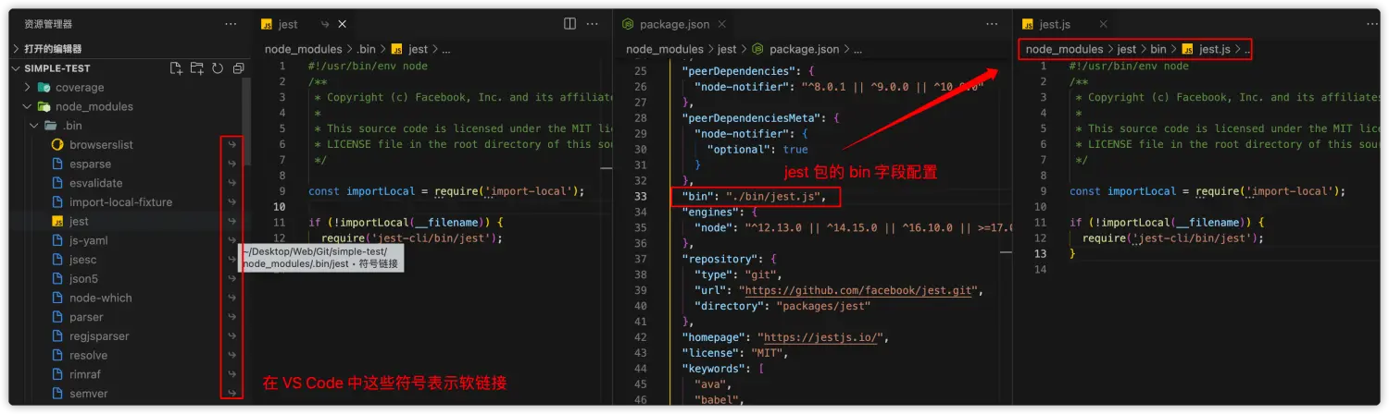Split the jest editor to the right

[569, 24]
